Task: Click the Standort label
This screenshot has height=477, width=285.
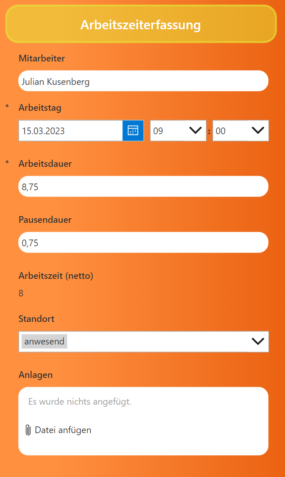Action: pyautogui.click(x=37, y=319)
